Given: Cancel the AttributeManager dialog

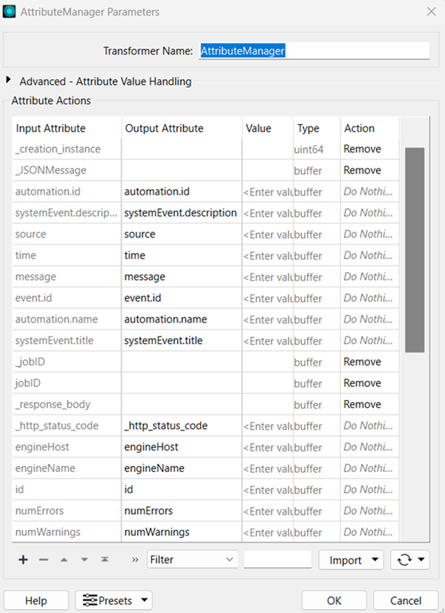Looking at the screenshot, I should pos(406,600).
